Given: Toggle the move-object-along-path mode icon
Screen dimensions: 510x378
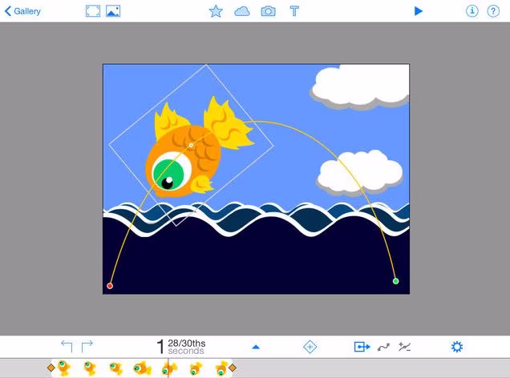Looking at the screenshot, I should (362, 347).
